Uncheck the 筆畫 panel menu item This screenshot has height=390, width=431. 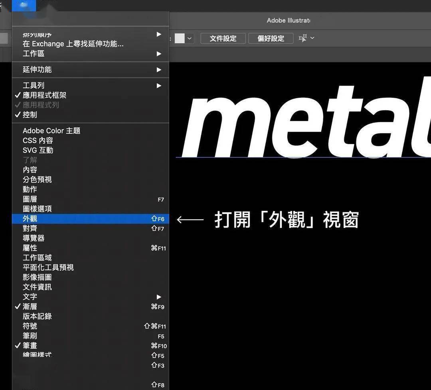(x=91, y=345)
